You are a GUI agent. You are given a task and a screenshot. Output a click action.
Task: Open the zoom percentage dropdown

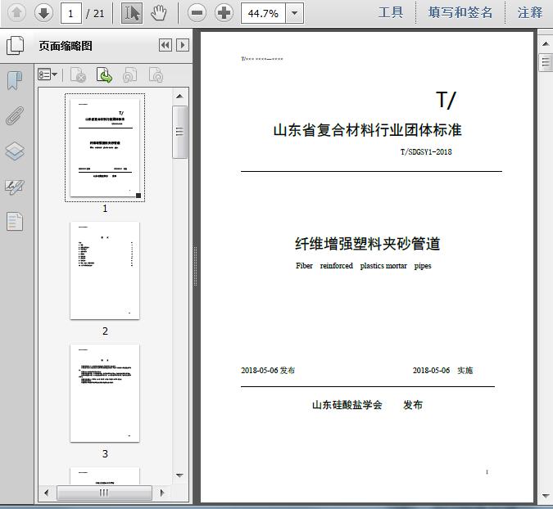tap(294, 12)
